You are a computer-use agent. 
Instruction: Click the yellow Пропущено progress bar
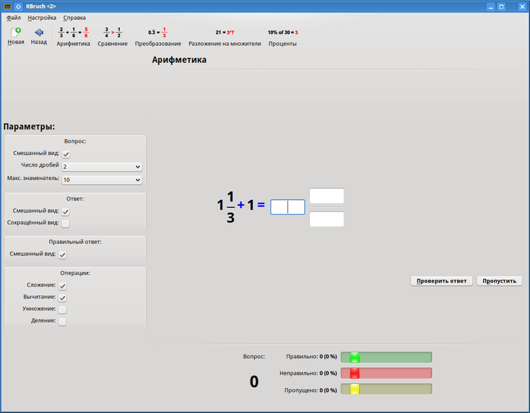pos(386,389)
